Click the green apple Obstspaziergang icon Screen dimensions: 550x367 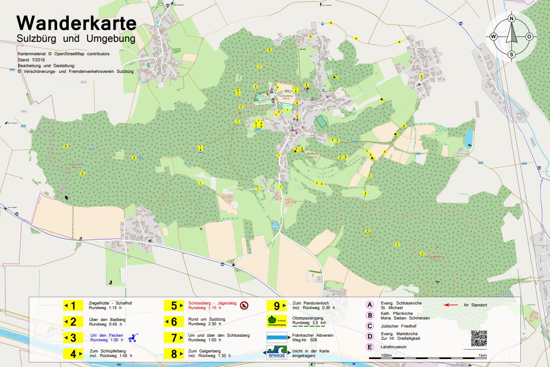(277, 321)
